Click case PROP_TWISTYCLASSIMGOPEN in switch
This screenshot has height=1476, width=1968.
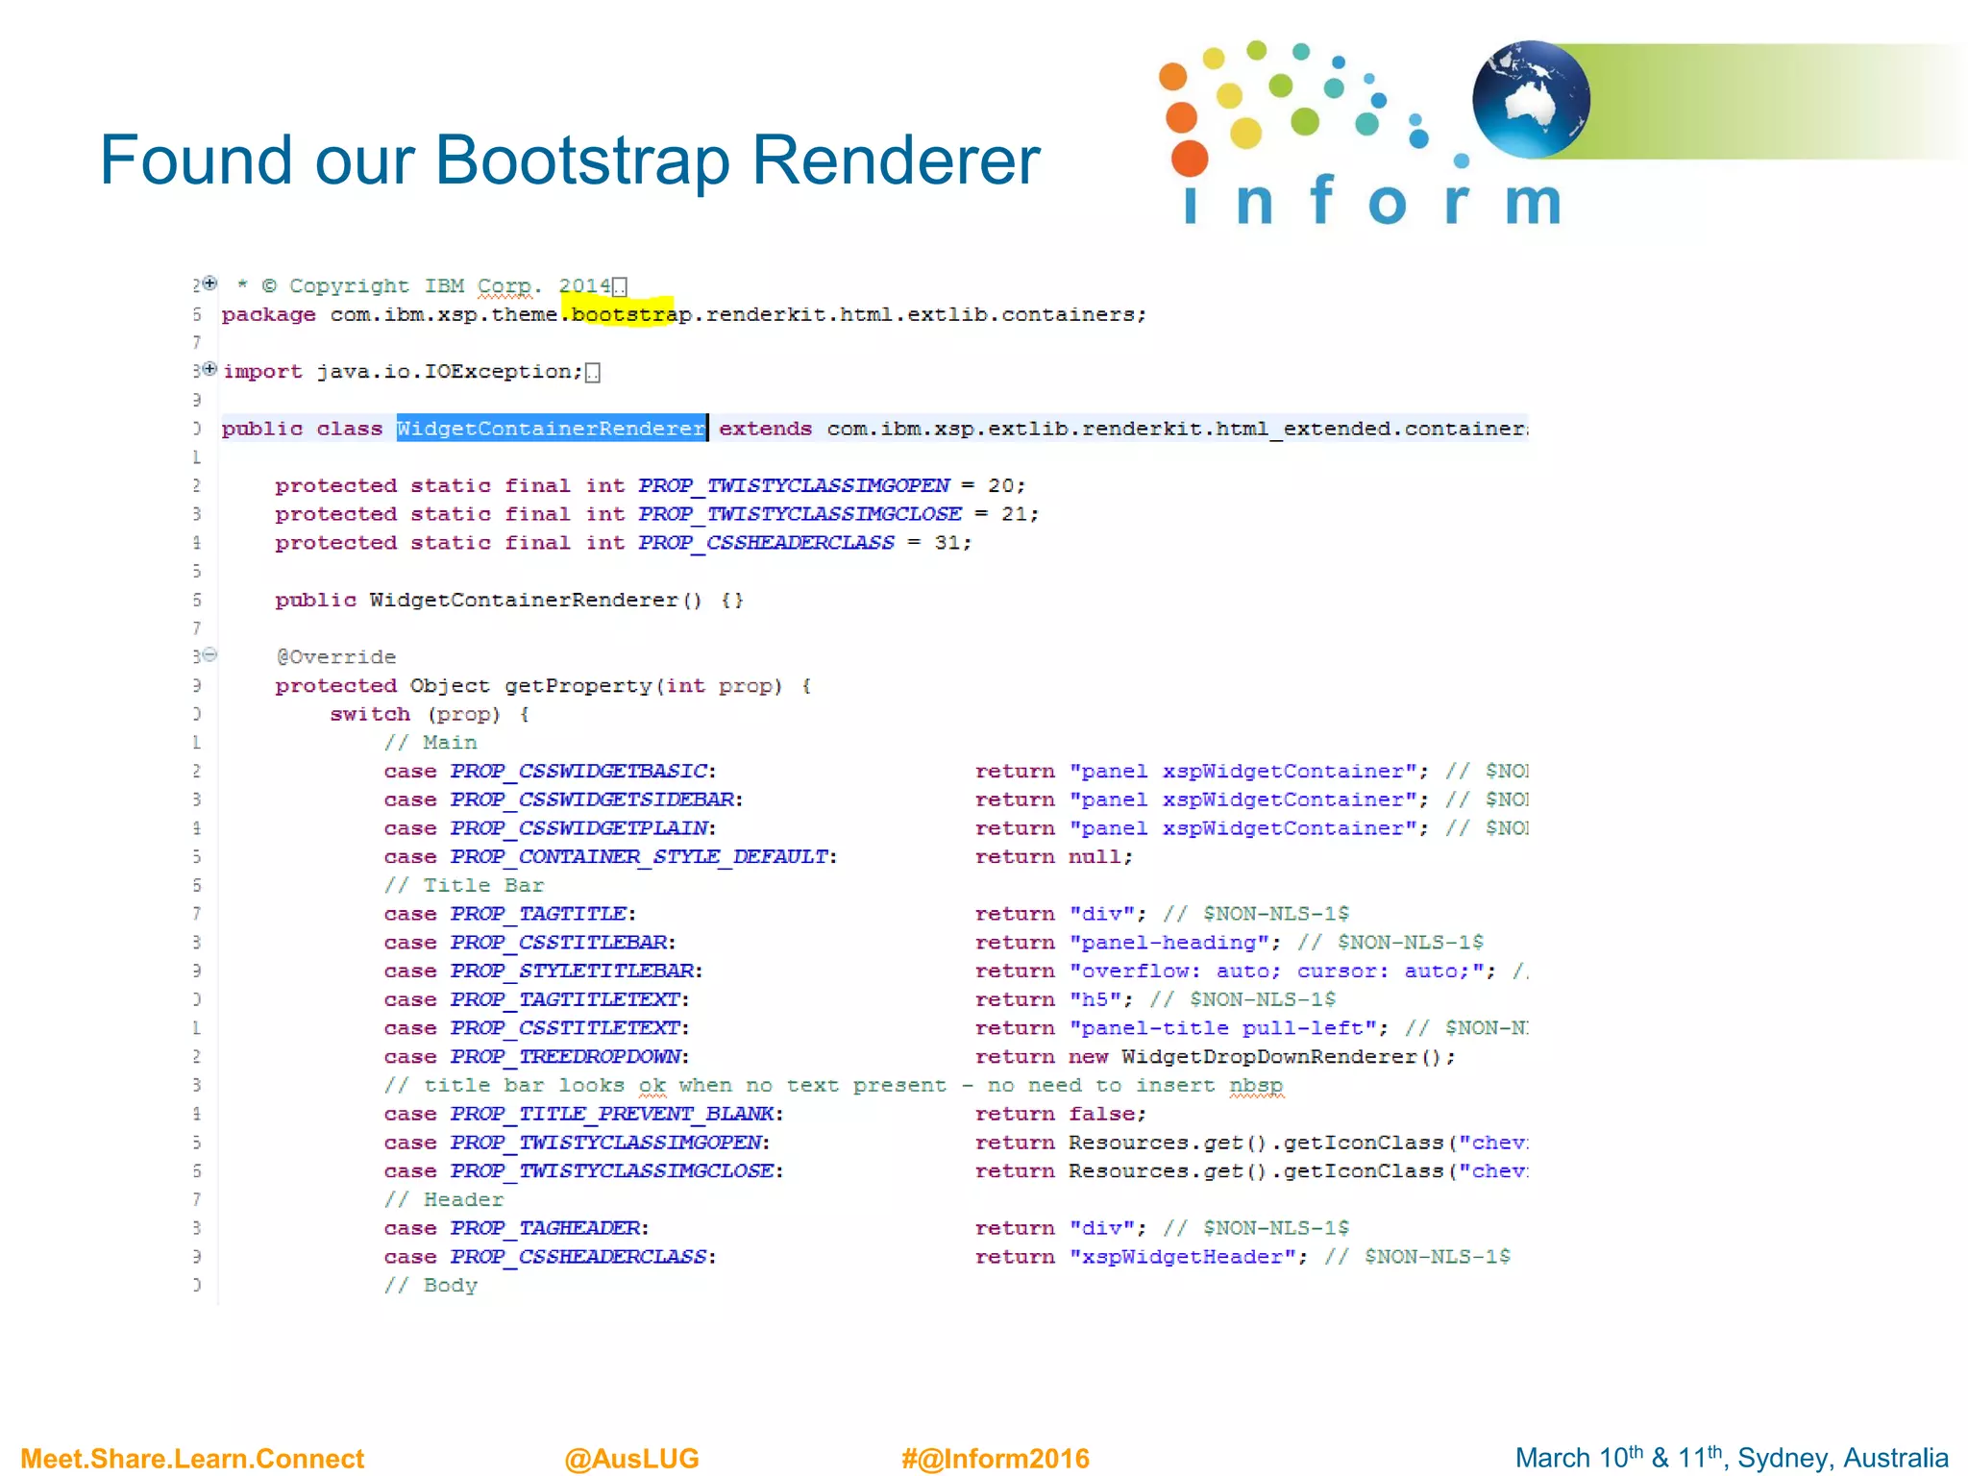[577, 1143]
